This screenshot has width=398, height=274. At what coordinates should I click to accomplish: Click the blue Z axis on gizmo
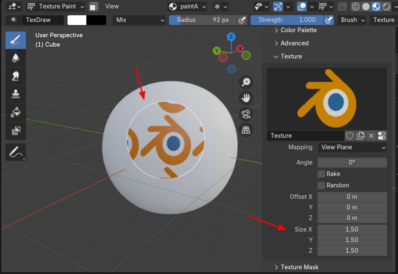[231, 37]
